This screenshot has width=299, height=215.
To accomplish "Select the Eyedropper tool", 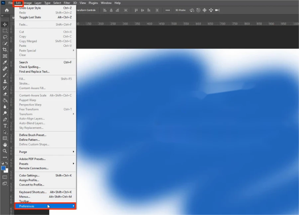I will (5, 62).
